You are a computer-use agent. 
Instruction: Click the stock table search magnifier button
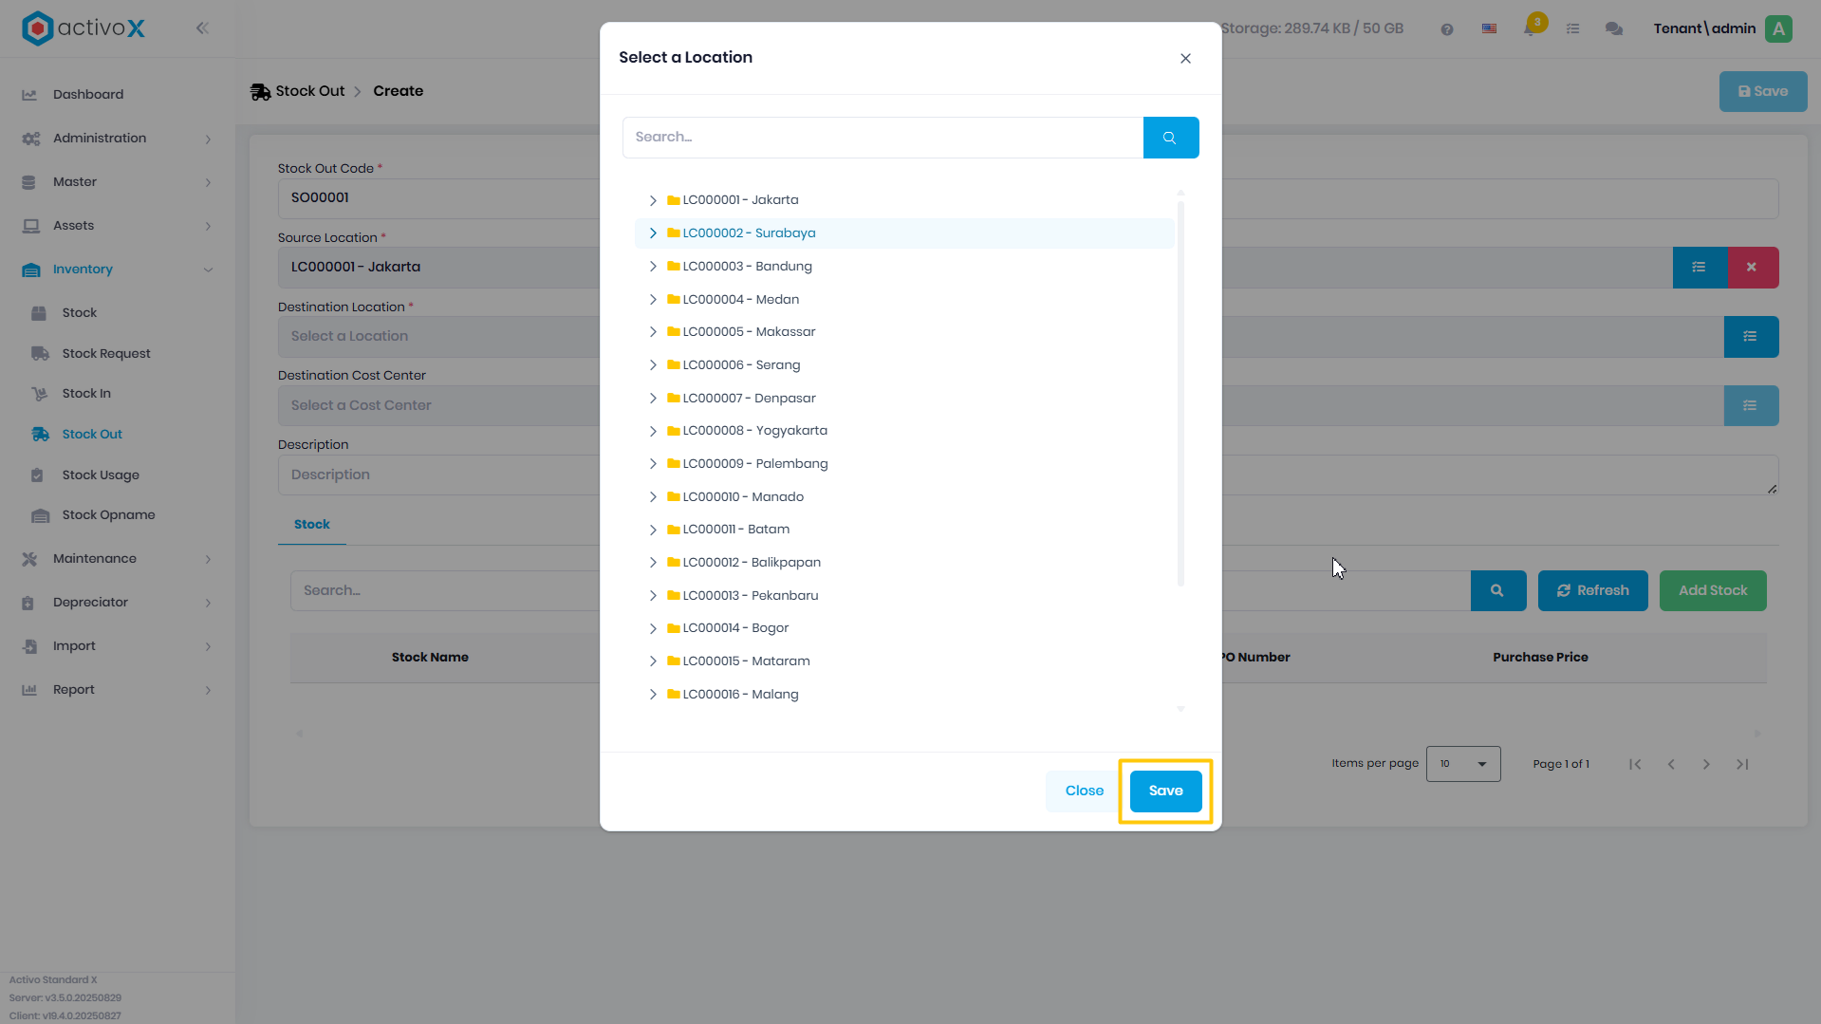coord(1497,590)
